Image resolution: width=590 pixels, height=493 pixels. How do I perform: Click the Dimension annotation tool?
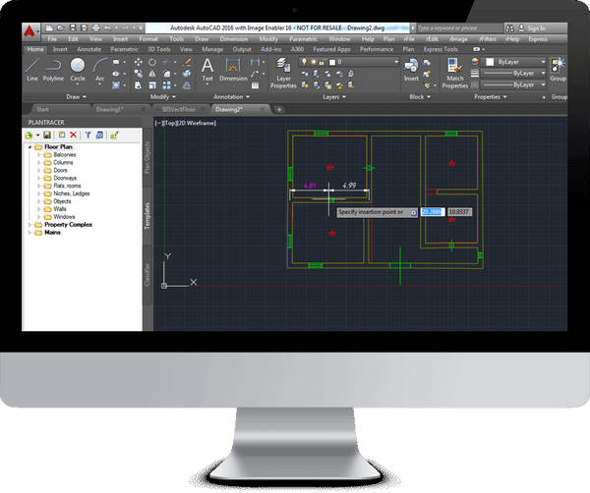coord(233,70)
